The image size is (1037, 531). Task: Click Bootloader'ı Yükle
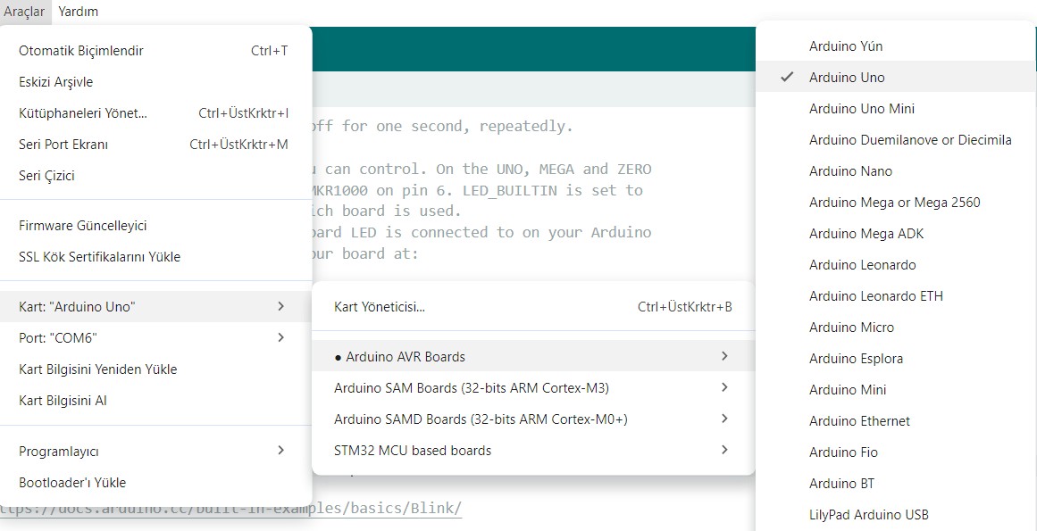(x=72, y=483)
